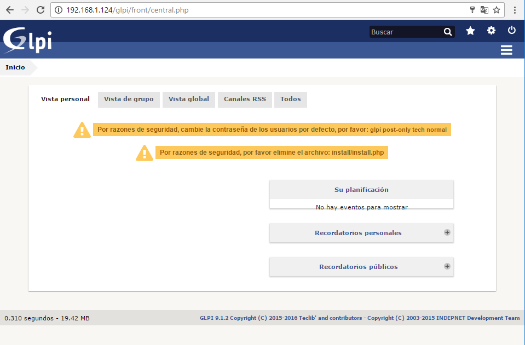Click the Su planificación heading link
525x345 pixels.
pos(361,190)
